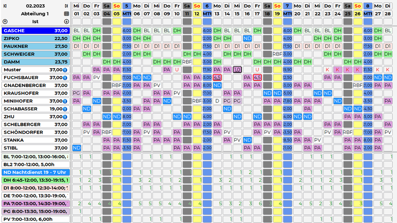Open the info icon on the FUCHSBAUER row

(x=65, y=78)
